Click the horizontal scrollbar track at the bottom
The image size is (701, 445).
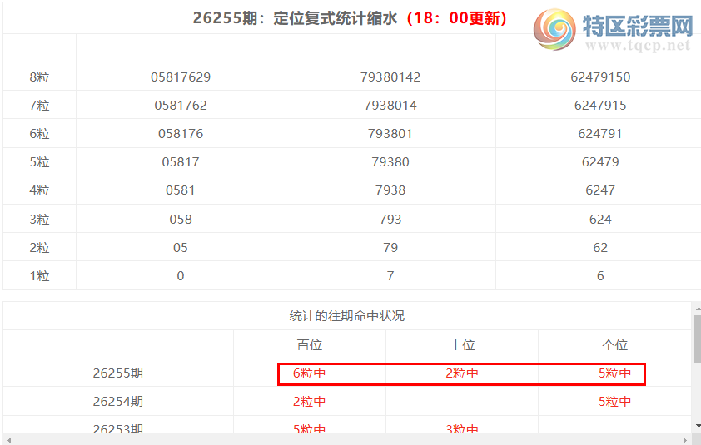pyautogui.click(x=347, y=440)
